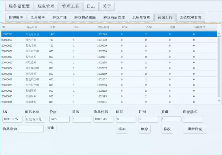Click the 物品查询 input field
Viewport: 222px width, 155px height.
[x=31, y=129]
